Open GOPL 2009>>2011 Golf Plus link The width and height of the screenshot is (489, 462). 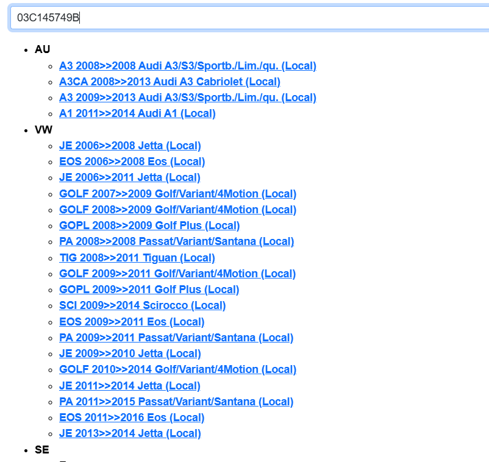pyautogui.click(x=149, y=290)
